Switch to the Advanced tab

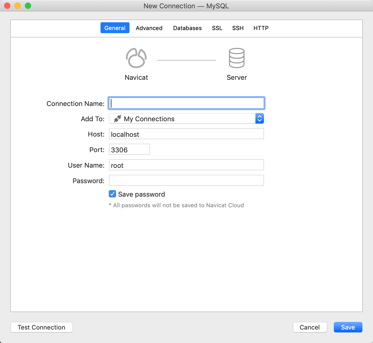(149, 28)
